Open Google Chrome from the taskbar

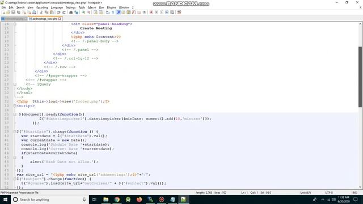[x=117, y=199]
